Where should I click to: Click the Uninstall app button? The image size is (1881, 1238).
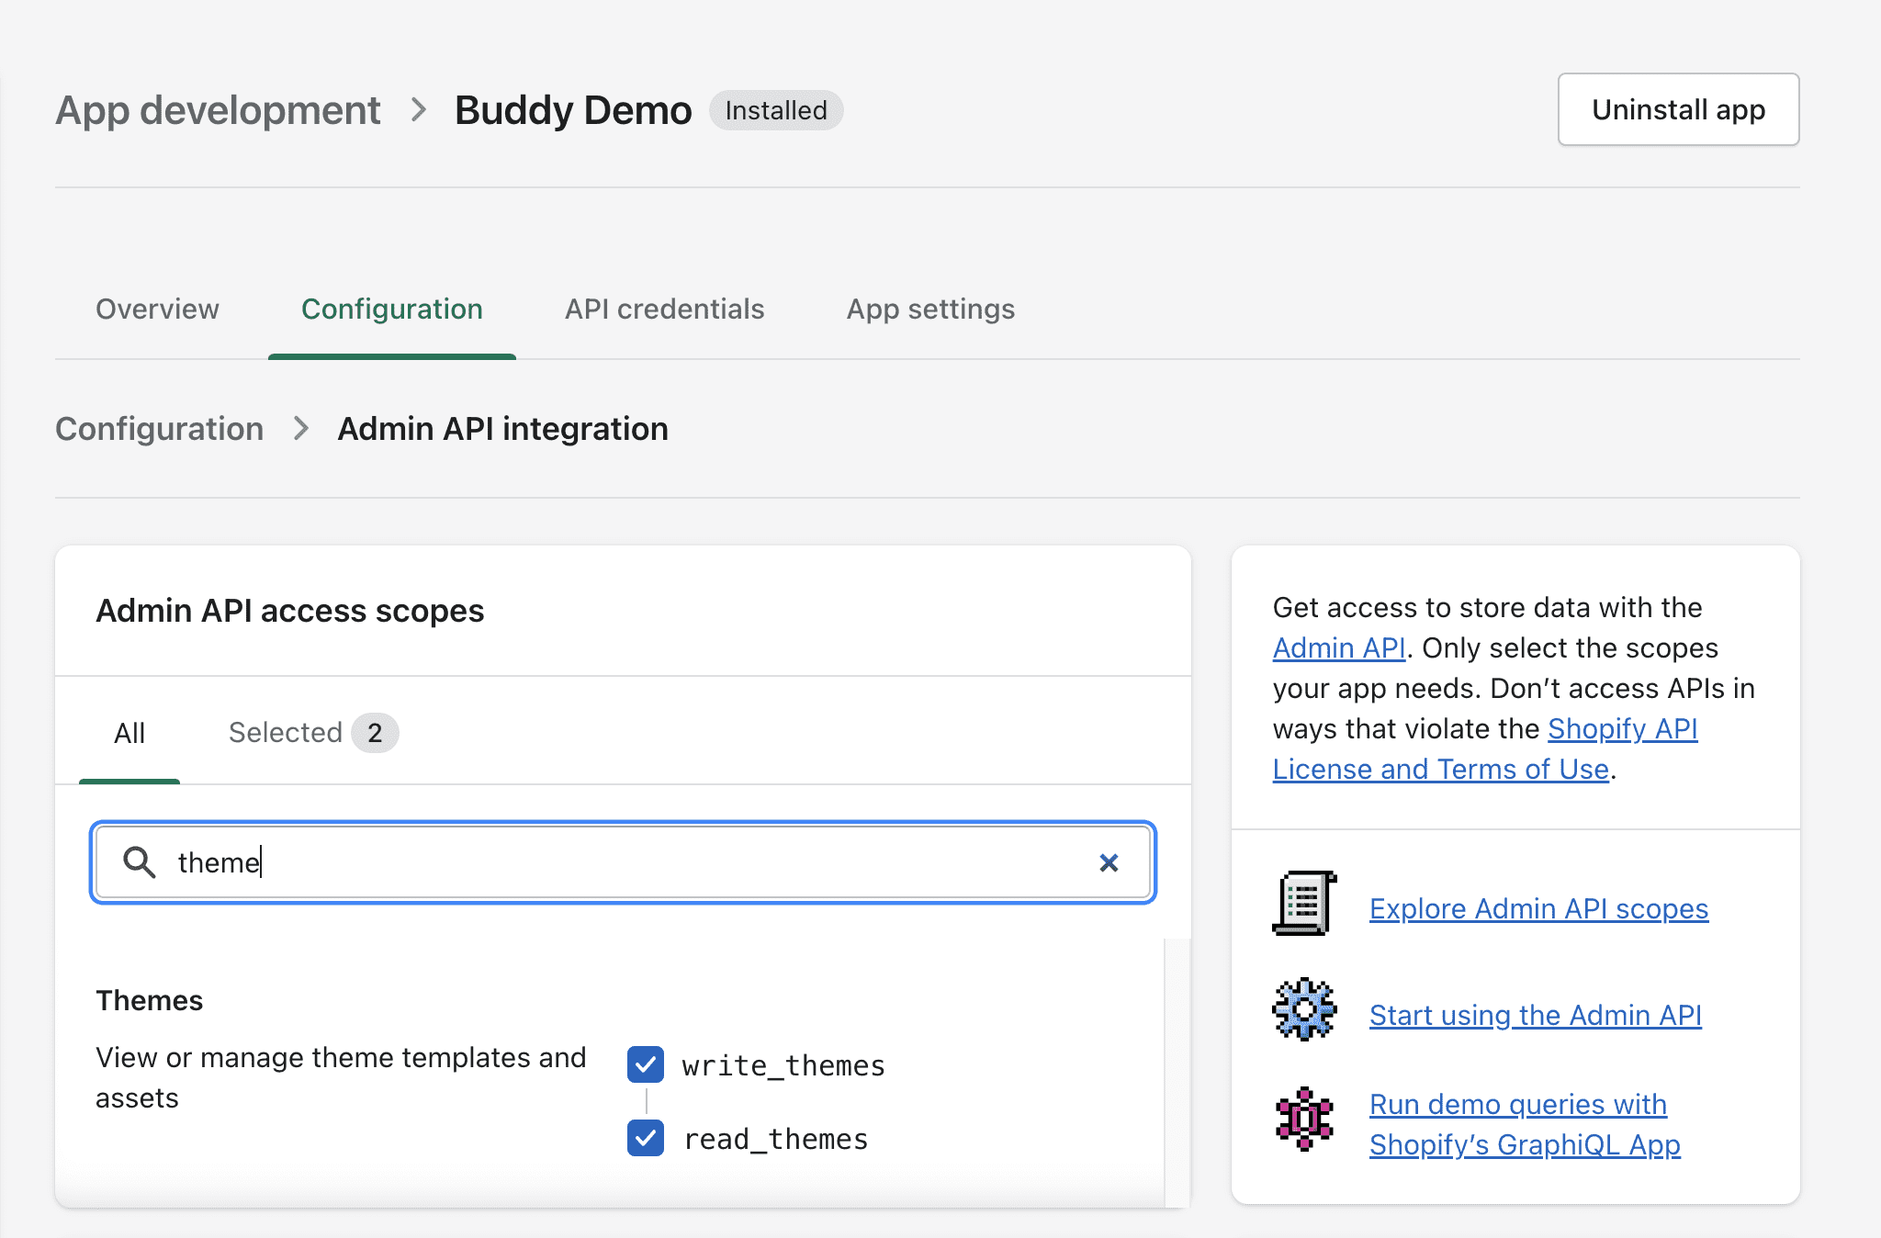pos(1678,109)
